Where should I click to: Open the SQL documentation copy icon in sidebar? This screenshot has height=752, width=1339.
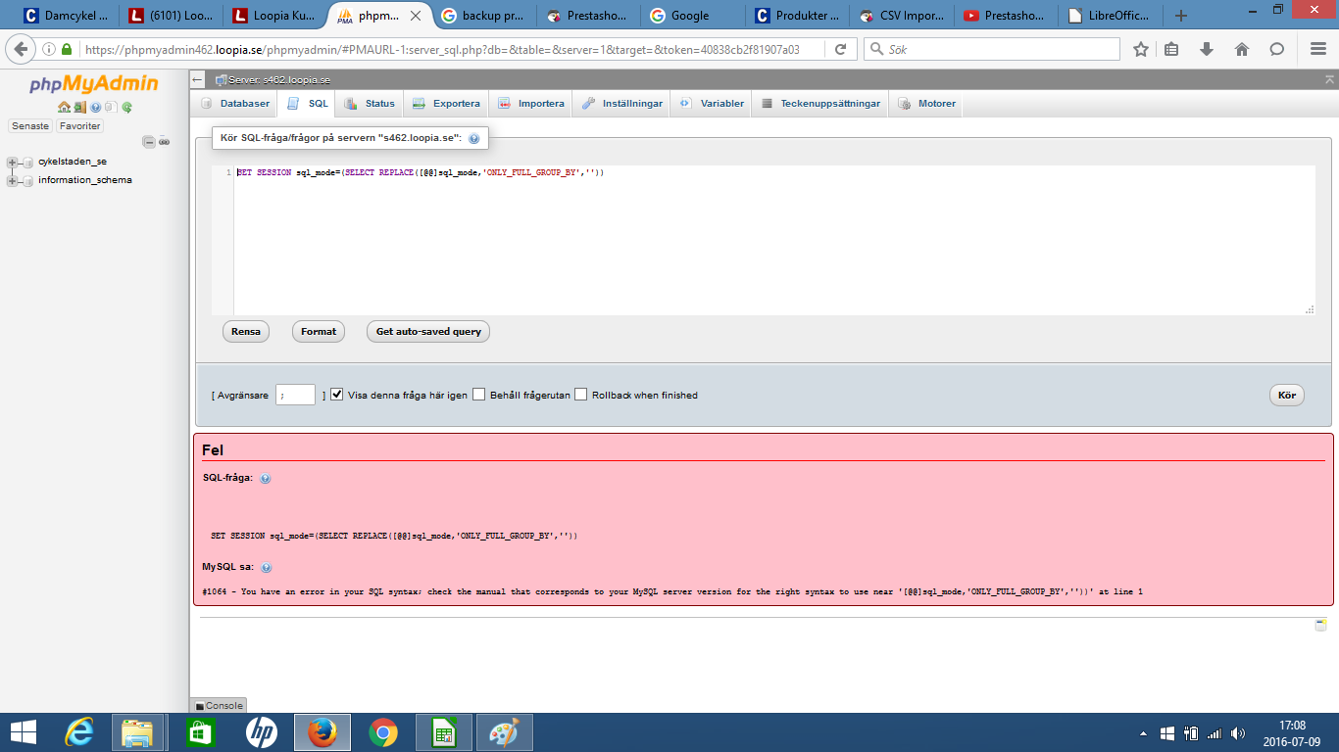click(x=111, y=107)
